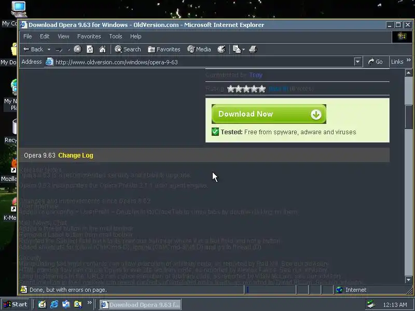Viewport: 415px width, 311px height.
Task: Open the Edit menu
Action: point(45,36)
